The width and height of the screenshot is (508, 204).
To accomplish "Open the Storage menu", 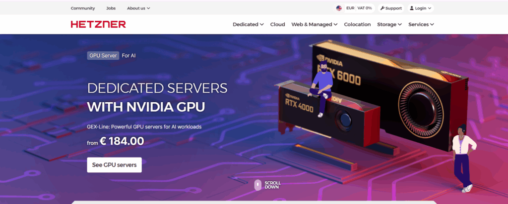I will click(389, 24).
